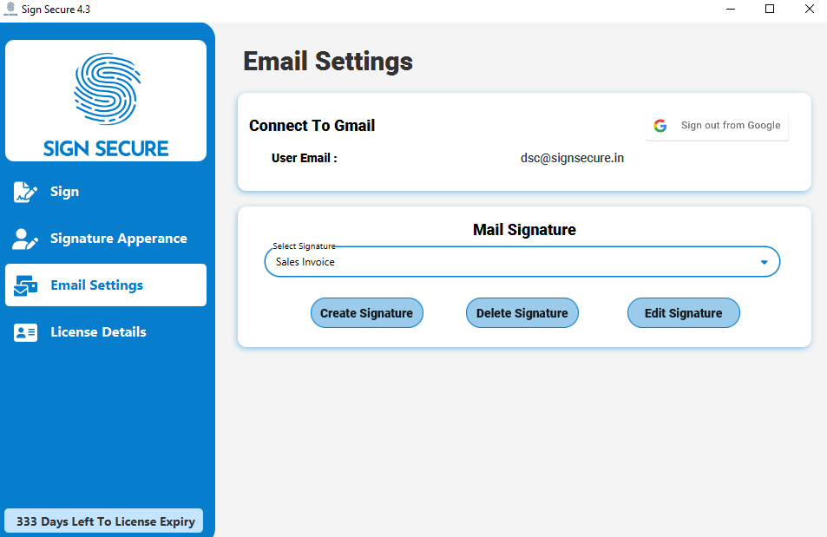
Task: Click the User Email label
Action: pyautogui.click(x=305, y=158)
